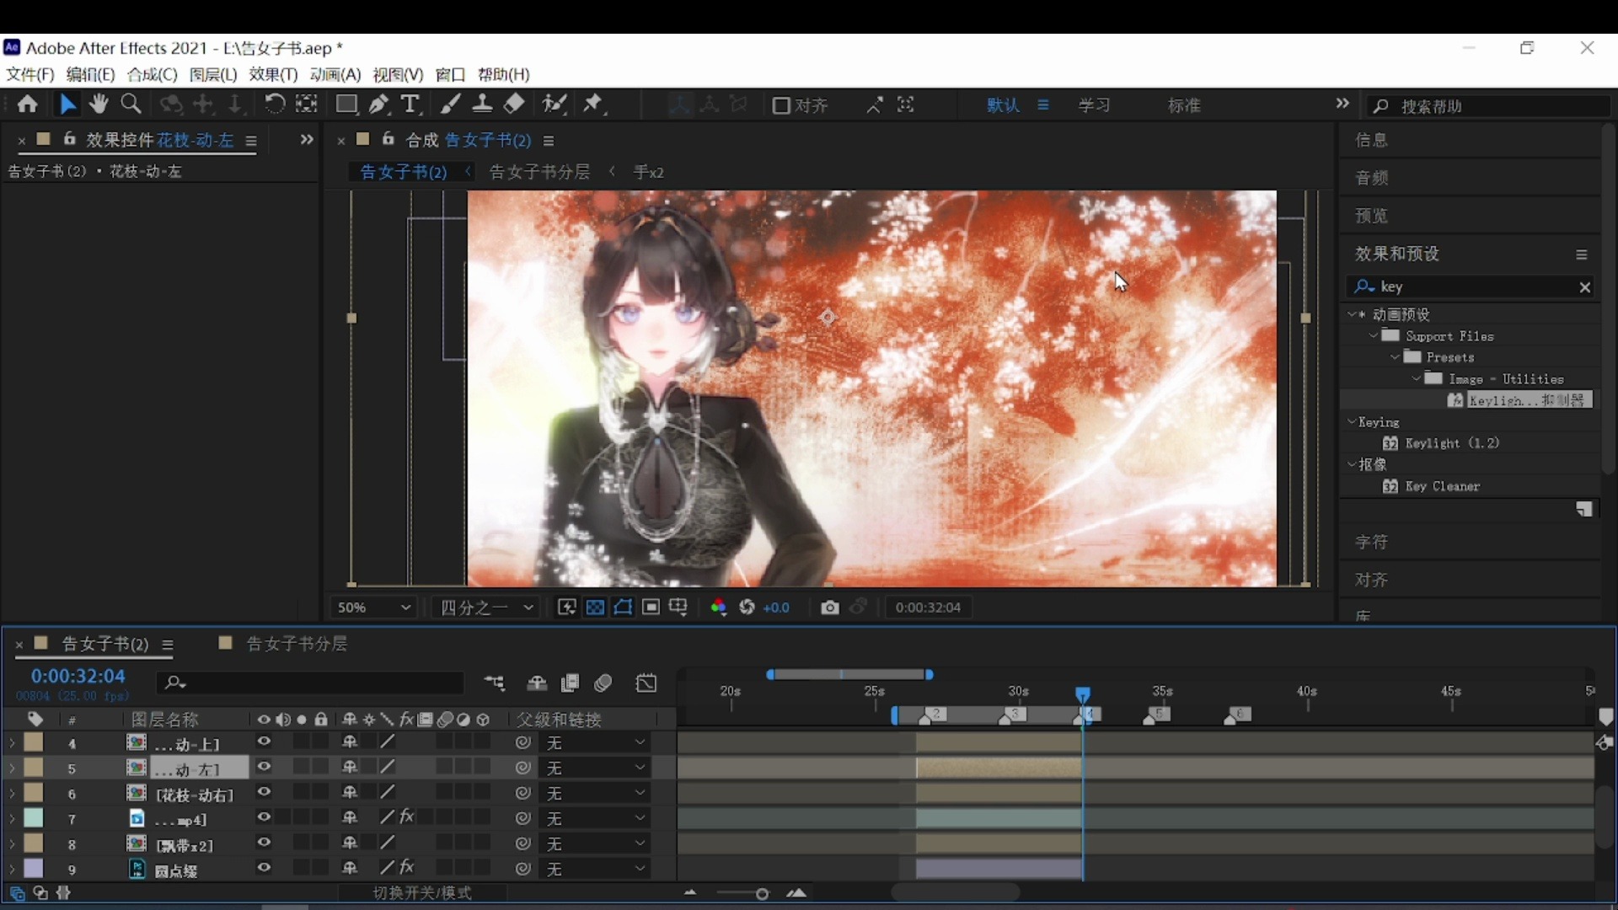Click 切换开关/模式 toggle button
Image resolution: width=1618 pixels, height=910 pixels.
tap(422, 892)
